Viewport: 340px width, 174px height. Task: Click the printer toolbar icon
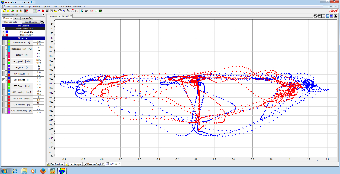(x=86, y=11)
